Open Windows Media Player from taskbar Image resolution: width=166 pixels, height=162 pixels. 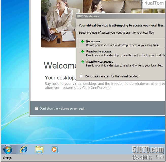click(x=55, y=150)
